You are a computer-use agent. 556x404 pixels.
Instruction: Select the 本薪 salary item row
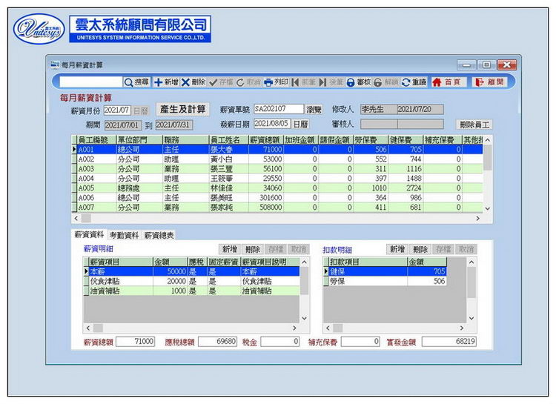(x=191, y=272)
